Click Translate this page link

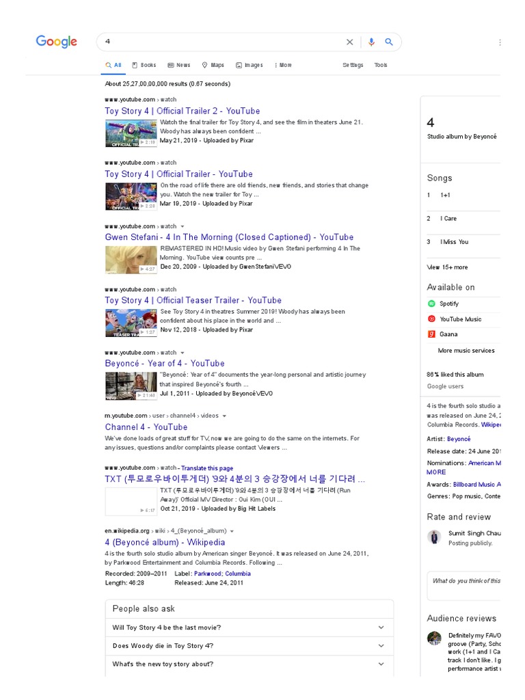(207, 468)
